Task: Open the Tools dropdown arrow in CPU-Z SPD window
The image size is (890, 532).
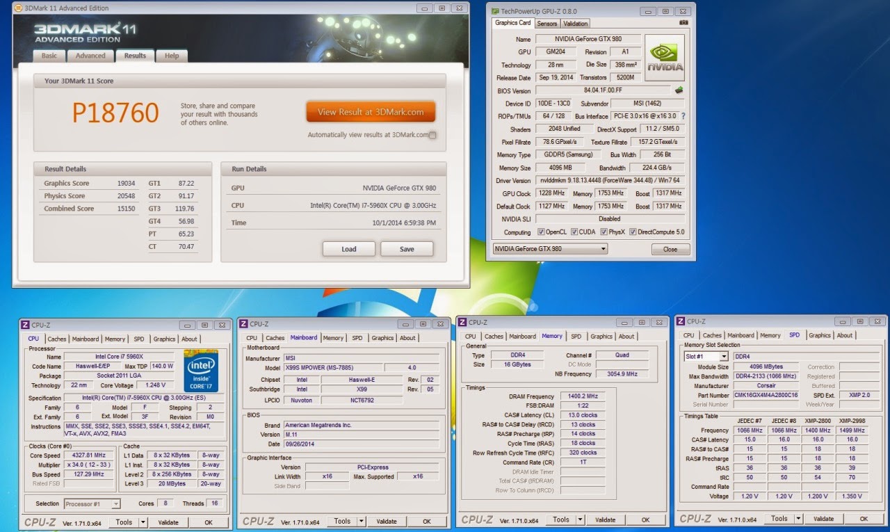Action: [x=798, y=519]
